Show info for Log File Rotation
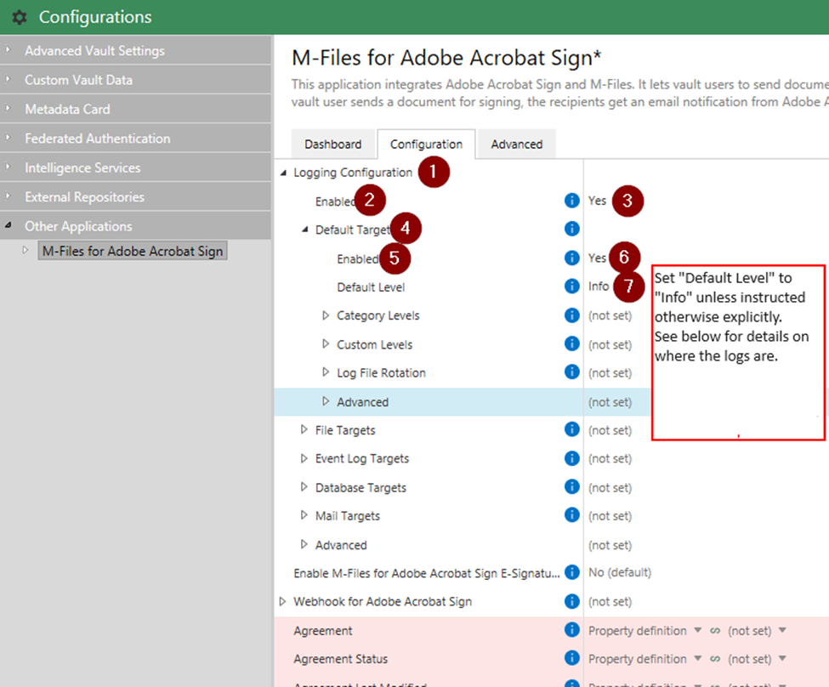This screenshot has height=687, width=829. click(571, 372)
